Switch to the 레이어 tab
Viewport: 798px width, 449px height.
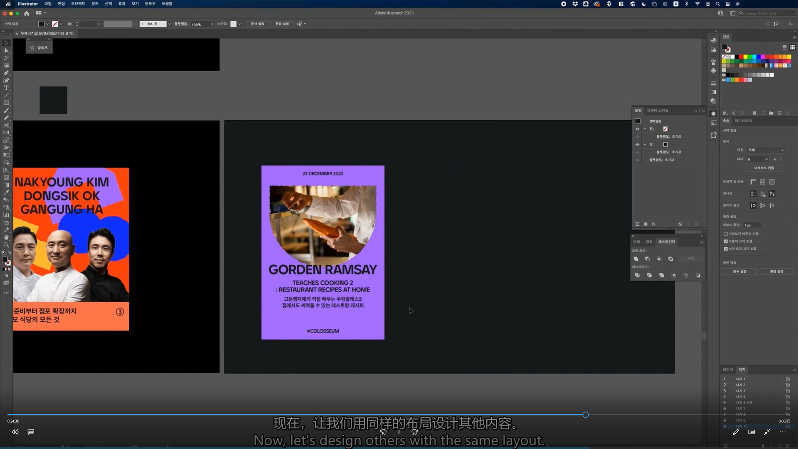(728, 370)
